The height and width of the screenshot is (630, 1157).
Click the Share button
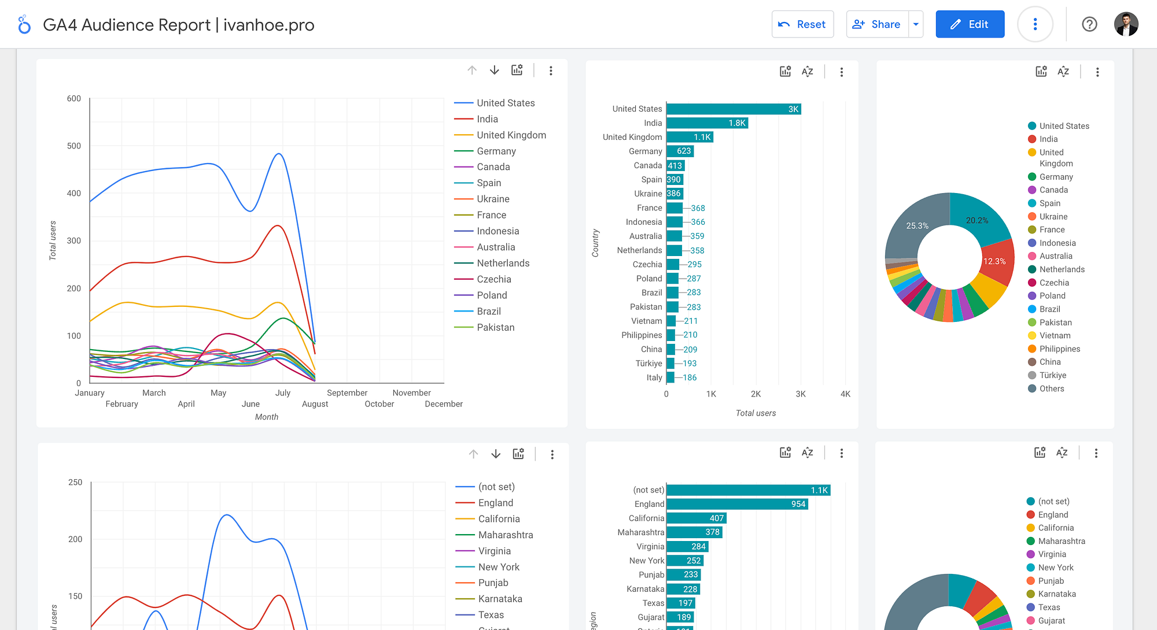[x=877, y=24]
